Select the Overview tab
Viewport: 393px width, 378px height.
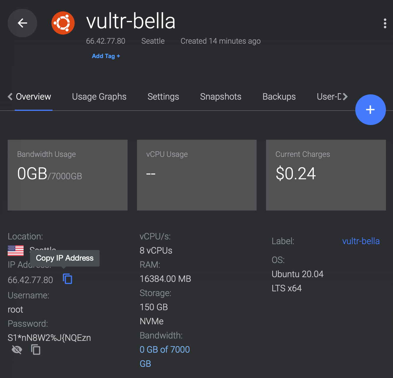33,97
